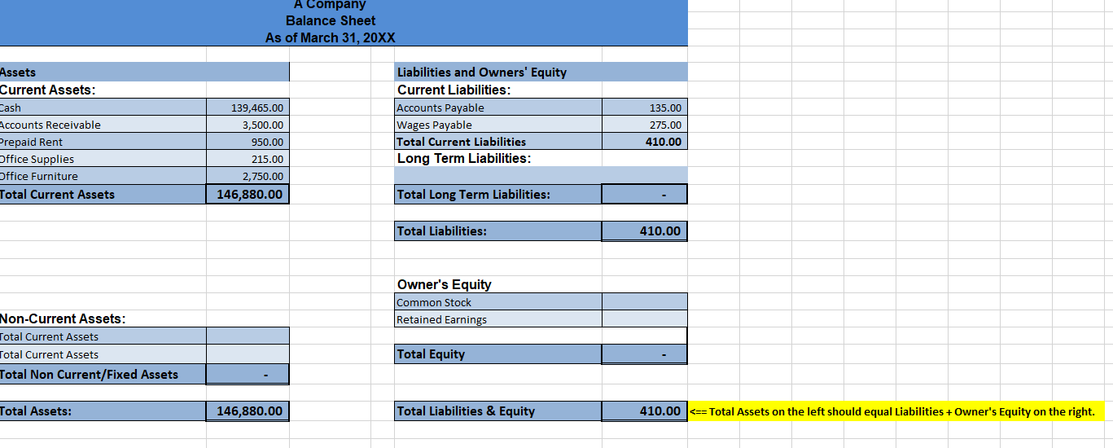
Task: Select the 'Accounts Receivable' label cell
Action: pyautogui.click(x=103, y=125)
